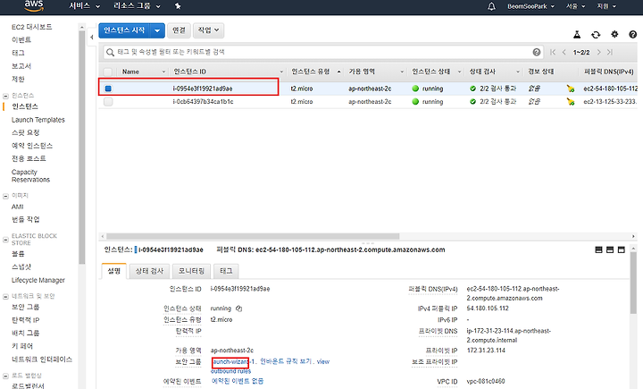Open the launch-wizard-1 security group link

click(234, 362)
